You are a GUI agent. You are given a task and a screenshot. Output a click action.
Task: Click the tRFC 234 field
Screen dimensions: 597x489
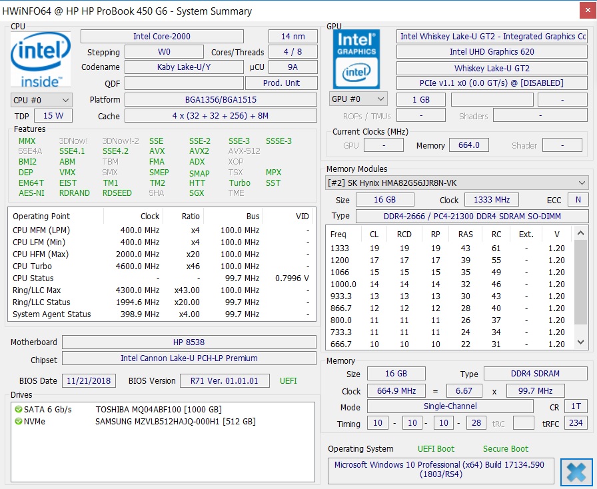click(x=576, y=423)
